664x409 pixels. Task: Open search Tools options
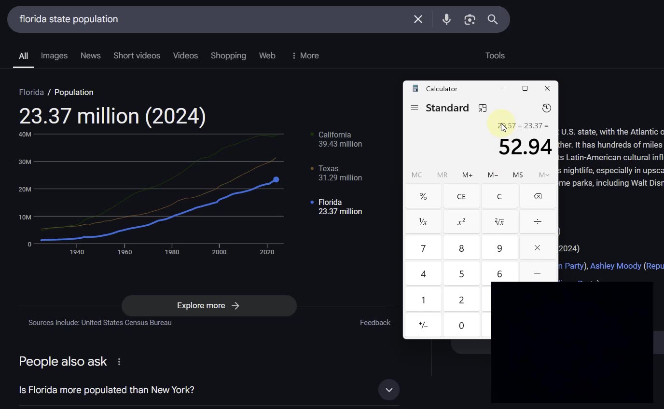coord(495,55)
